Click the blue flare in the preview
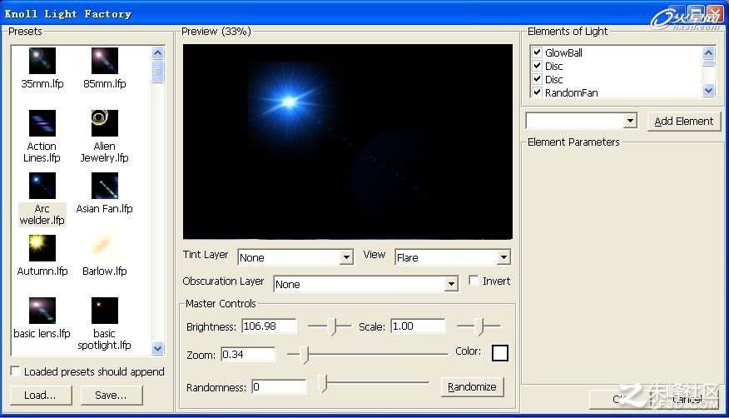The image size is (729, 418). tap(289, 102)
